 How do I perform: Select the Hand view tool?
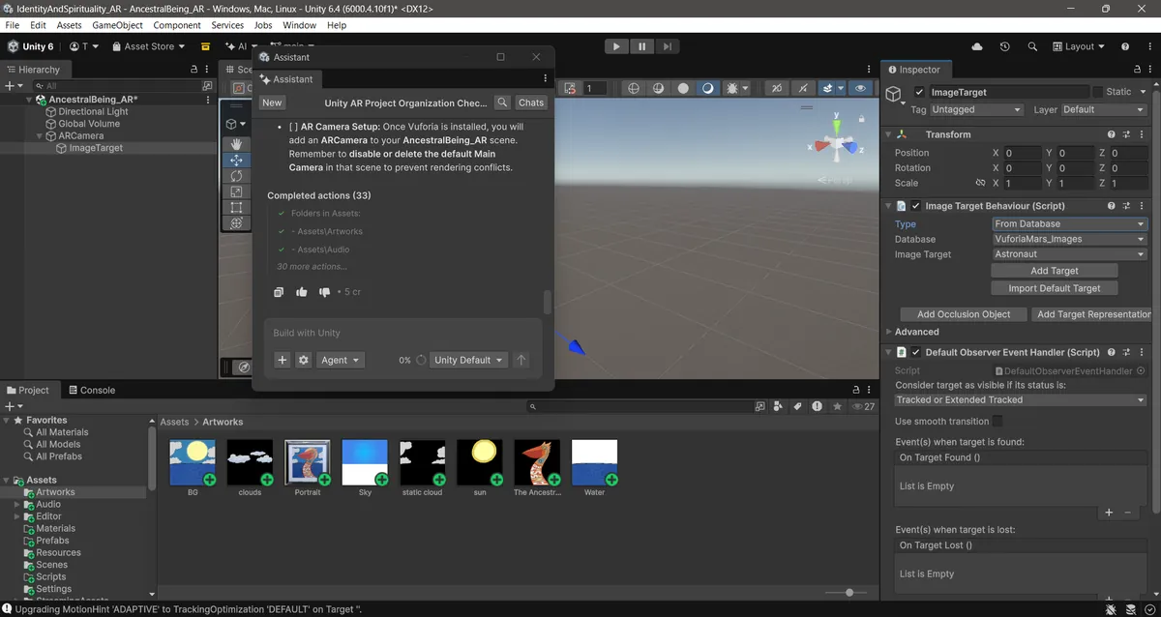[237, 144]
